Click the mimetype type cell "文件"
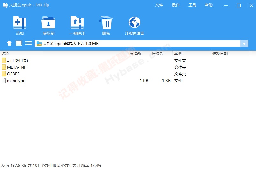This screenshot has width=256, height=170. 178,81
